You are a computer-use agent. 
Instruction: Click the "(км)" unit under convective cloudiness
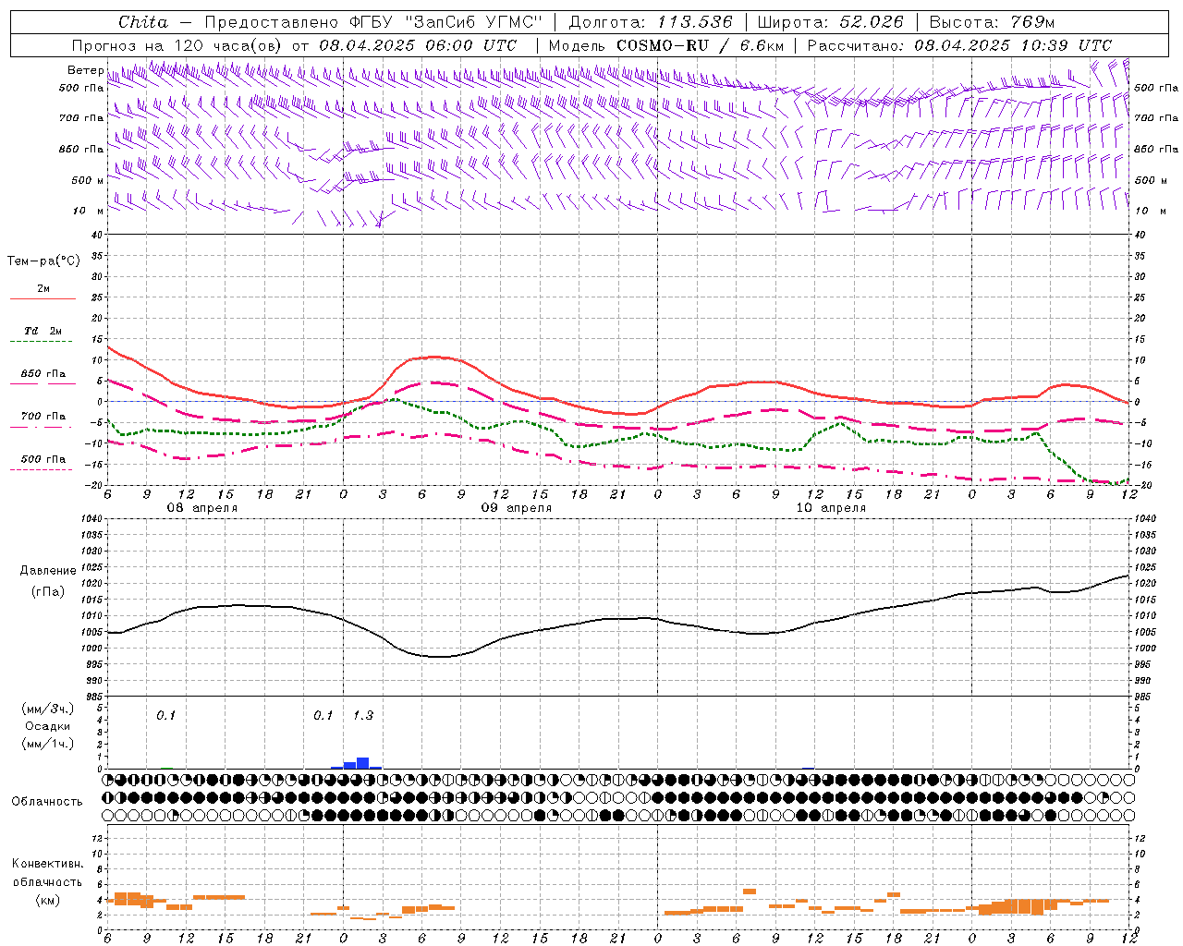pyautogui.click(x=46, y=900)
